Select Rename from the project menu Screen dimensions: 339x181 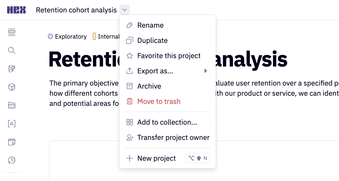(150, 25)
